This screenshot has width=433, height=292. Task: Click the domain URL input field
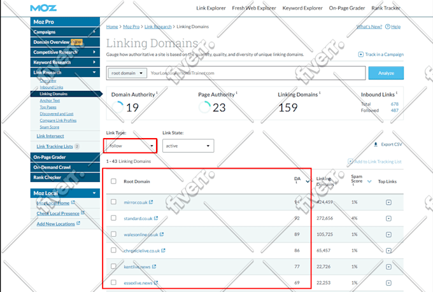pyautogui.click(x=257, y=73)
